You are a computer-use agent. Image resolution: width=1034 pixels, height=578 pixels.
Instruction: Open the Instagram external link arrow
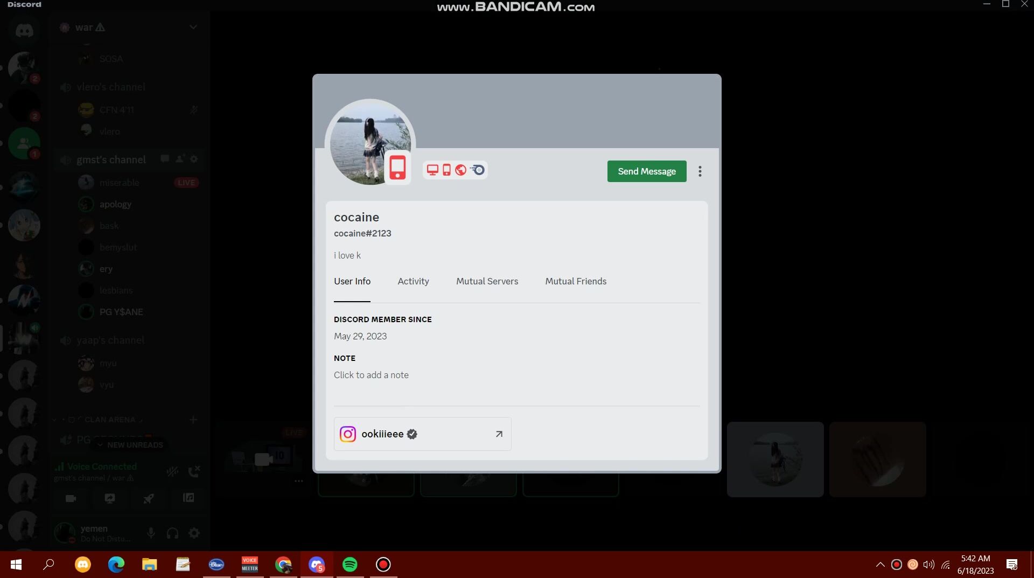pyautogui.click(x=499, y=434)
